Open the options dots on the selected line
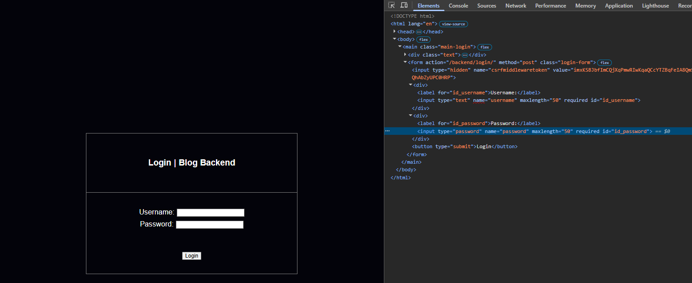Viewport: 692px width, 283px height. (x=387, y=131)
